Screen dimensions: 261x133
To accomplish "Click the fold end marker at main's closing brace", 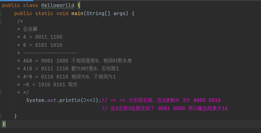I will click(x=1, y=116).
